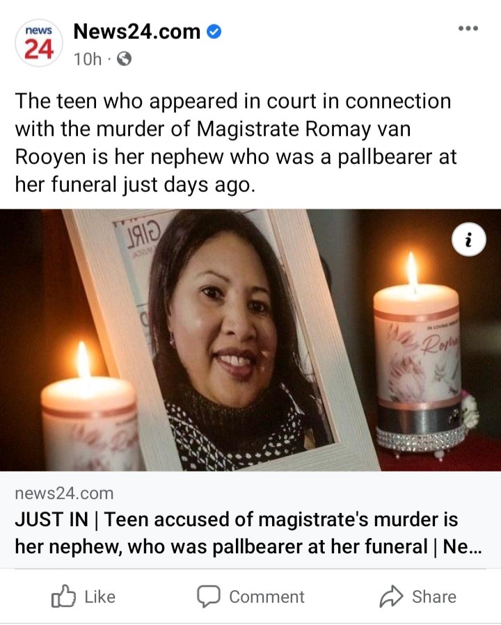Open the link info 'i' icon
This screenshot has height=625, width=501.
coord(469,240)
